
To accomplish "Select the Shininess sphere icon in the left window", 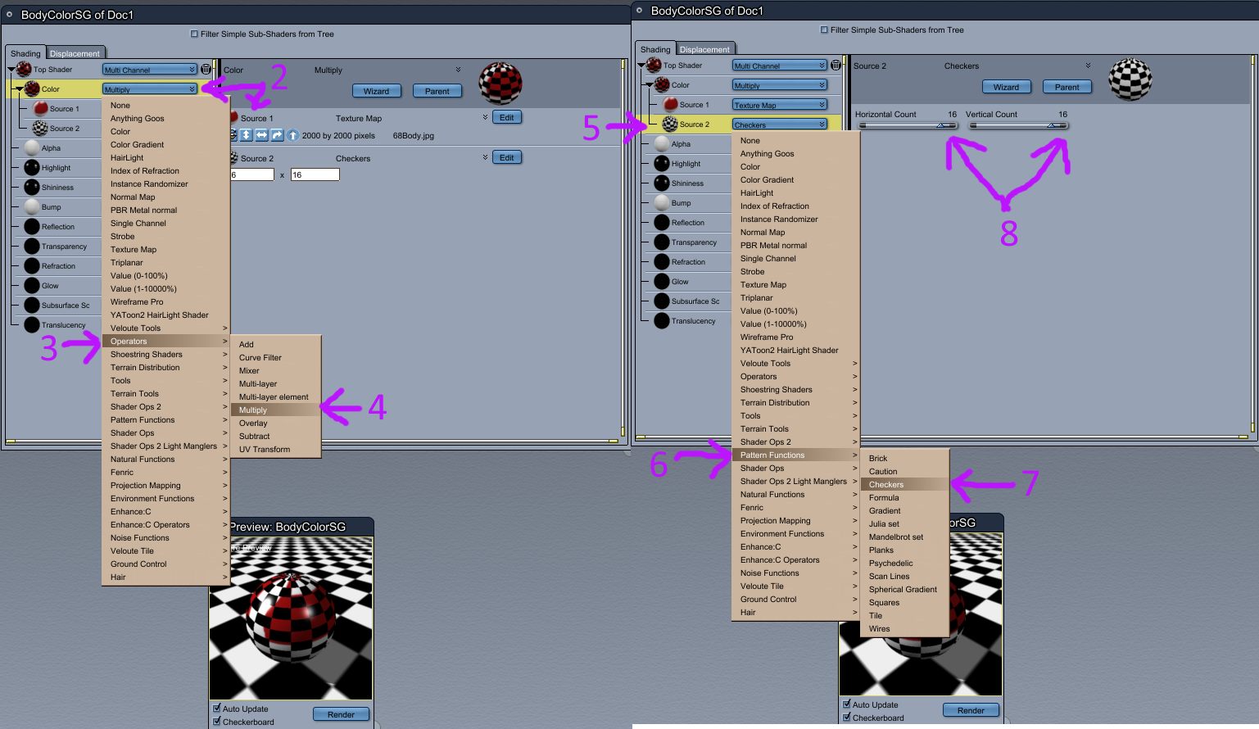I will pos(32,188).
